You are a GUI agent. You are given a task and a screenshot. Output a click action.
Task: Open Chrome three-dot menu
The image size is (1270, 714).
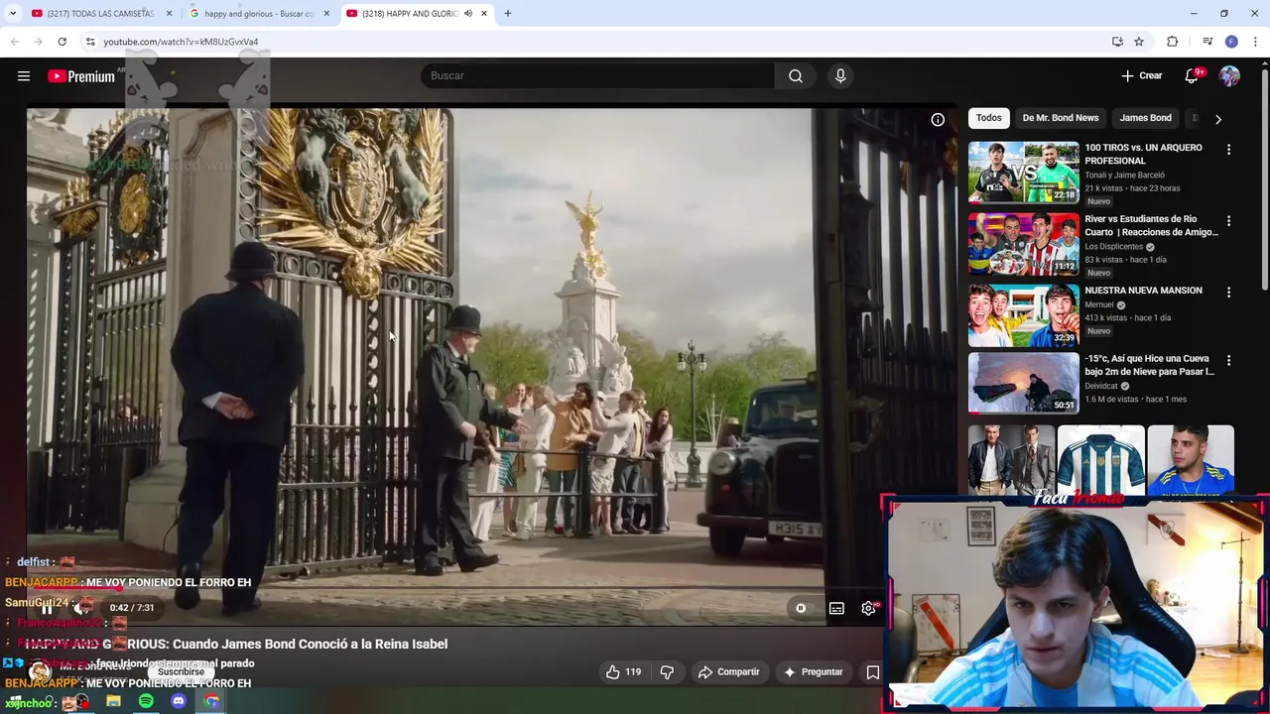(1255, 42)
